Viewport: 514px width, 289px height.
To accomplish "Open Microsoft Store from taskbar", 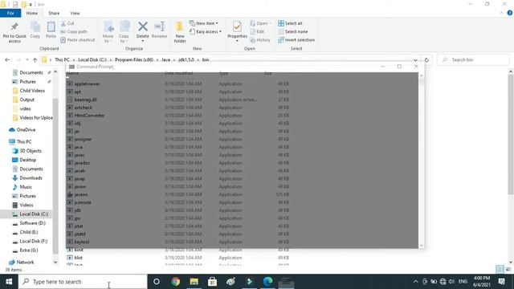I will pos(212,282).
